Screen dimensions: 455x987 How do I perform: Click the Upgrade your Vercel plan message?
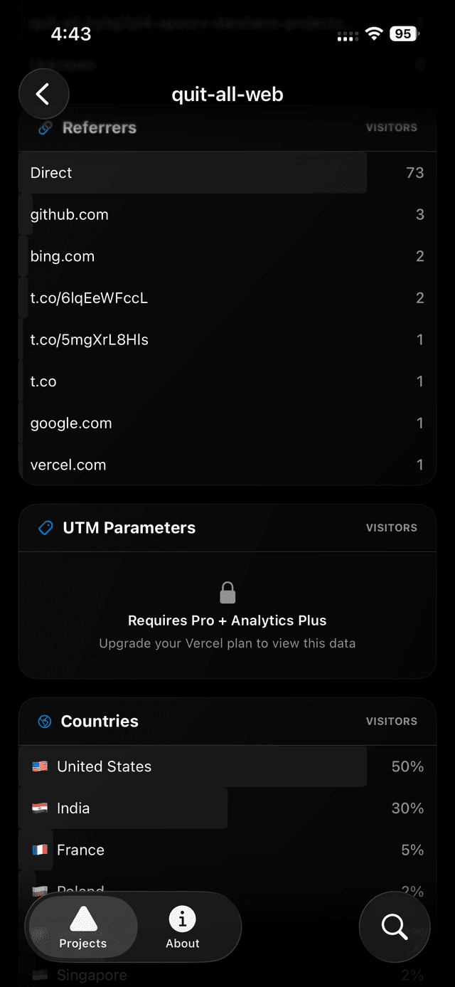coord(227,643)
